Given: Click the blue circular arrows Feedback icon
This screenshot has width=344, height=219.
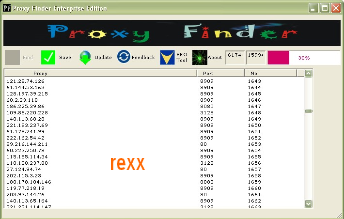Looking at the screenshot, I should [x=124, y=57].
